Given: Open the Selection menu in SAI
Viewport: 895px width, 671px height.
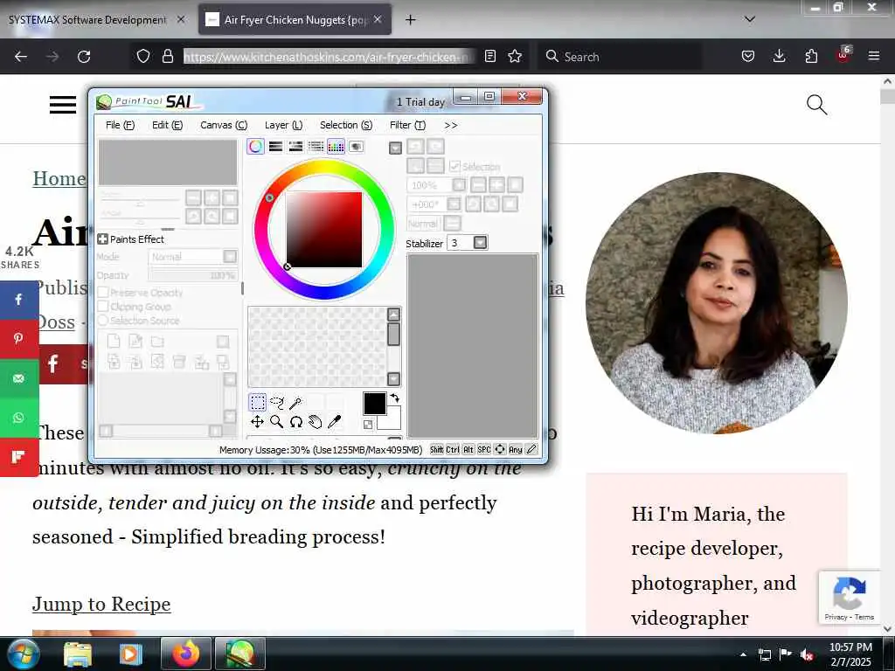Looking at the screenshot, I should click(346, 125).
